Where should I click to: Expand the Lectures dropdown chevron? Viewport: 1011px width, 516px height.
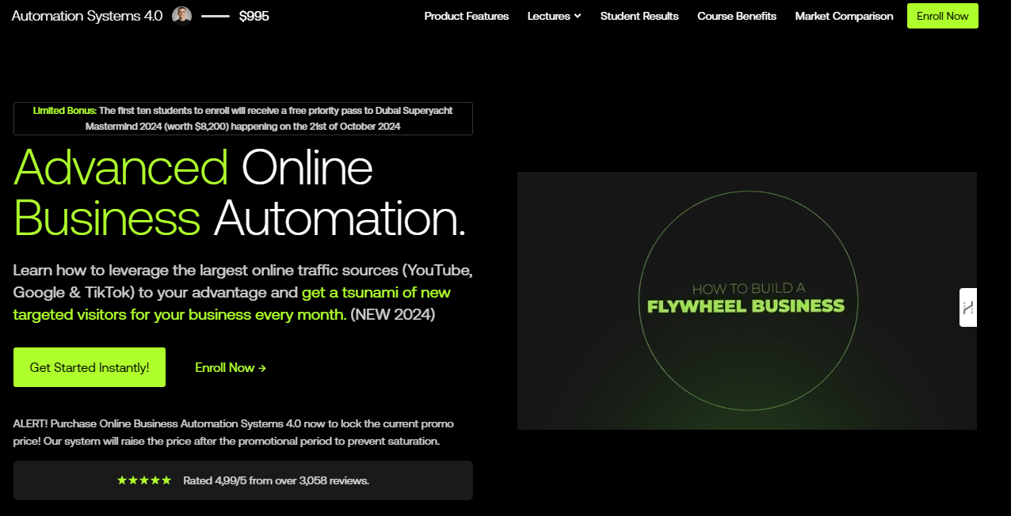578,17
